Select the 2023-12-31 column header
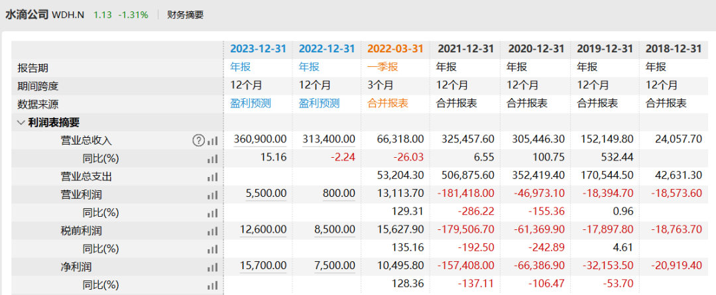This screenshot has width=716, height=295. point(258,49)
